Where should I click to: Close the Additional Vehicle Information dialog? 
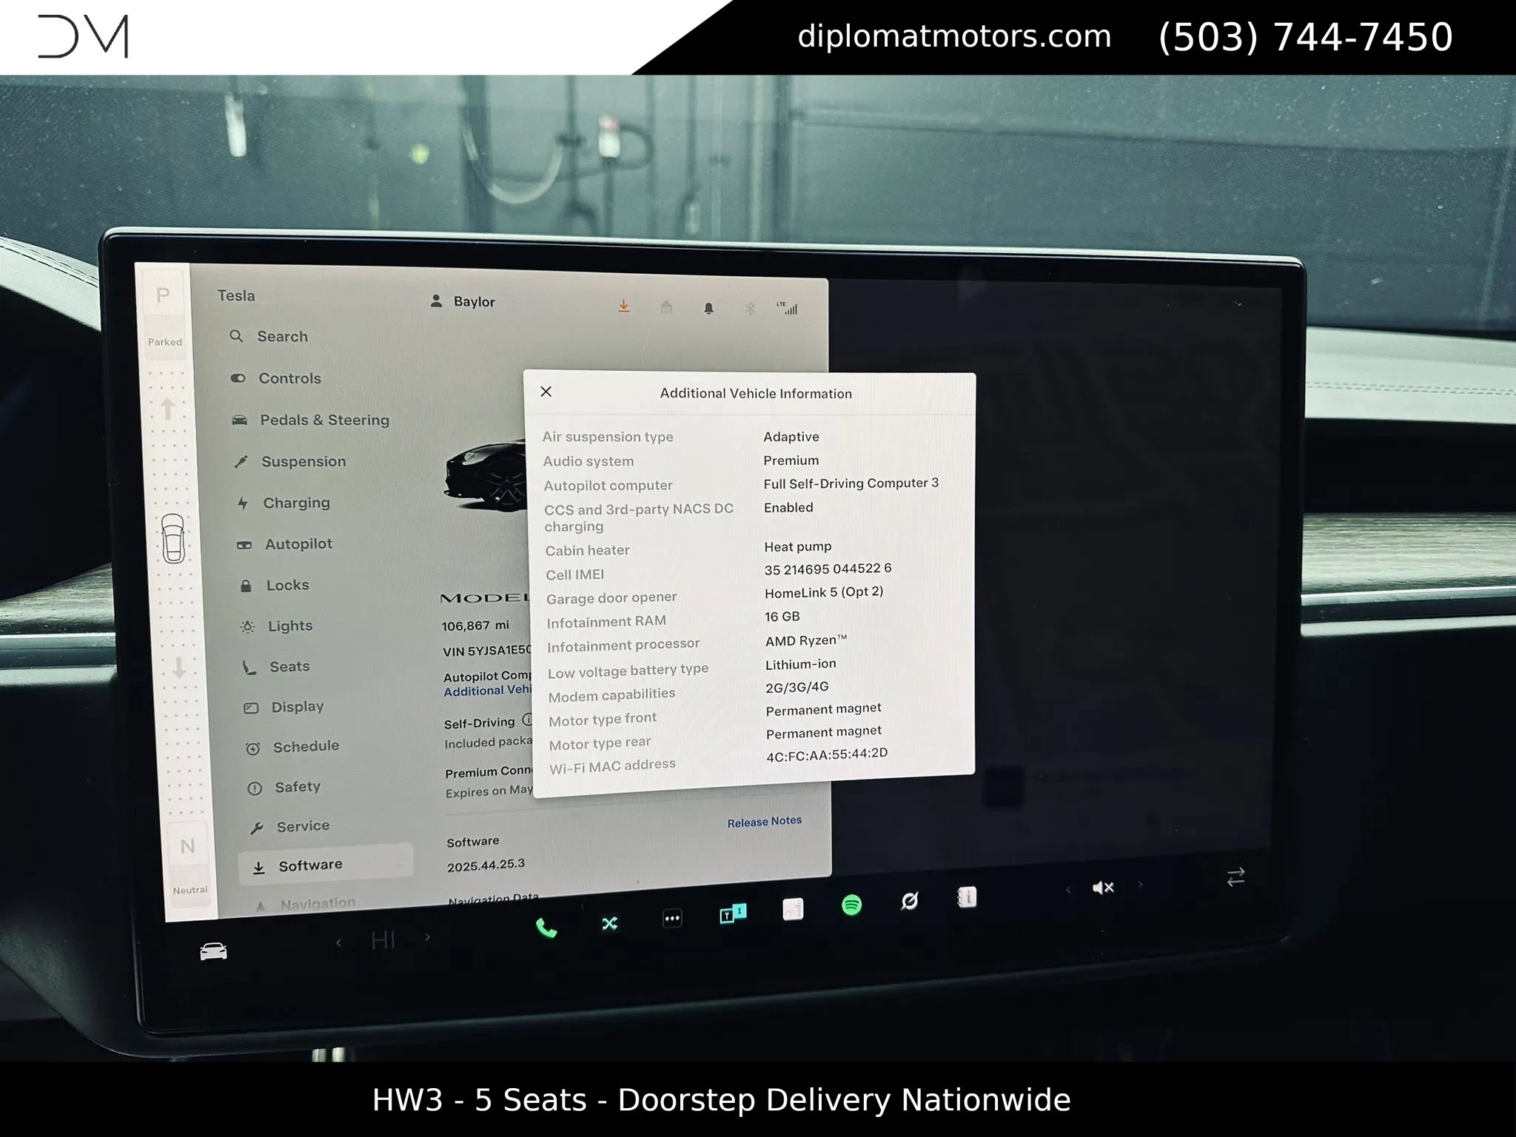(x=546, y=392)
